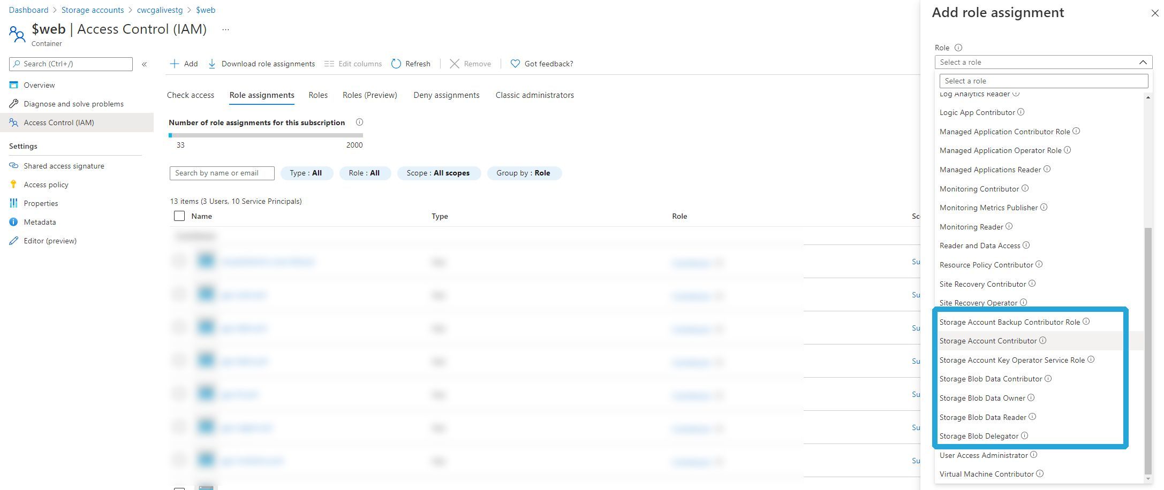This screenshot has width=1164, height=490.
Task: Collapse the left navigation with chevrons
Action: click(x=144, y=64)
